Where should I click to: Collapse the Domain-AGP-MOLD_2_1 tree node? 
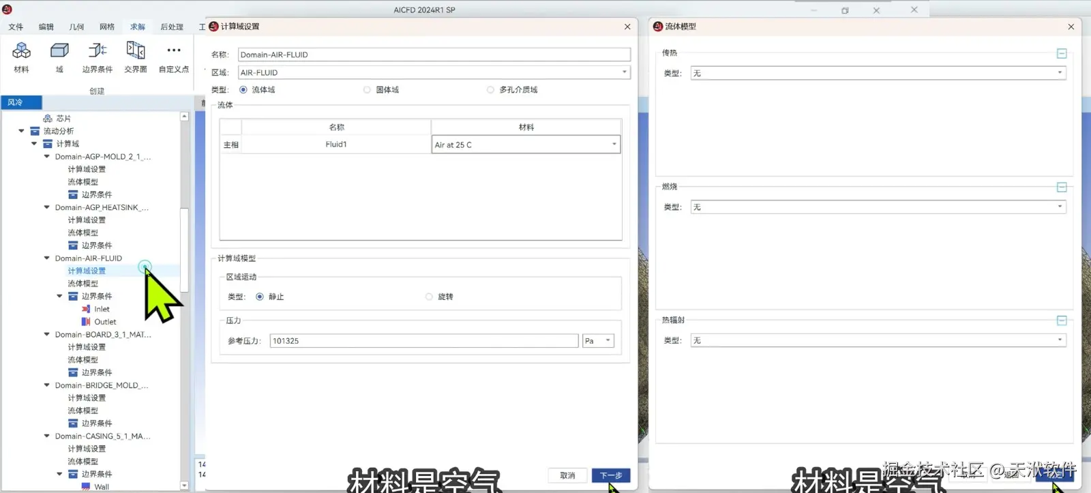tap(47, 157)
